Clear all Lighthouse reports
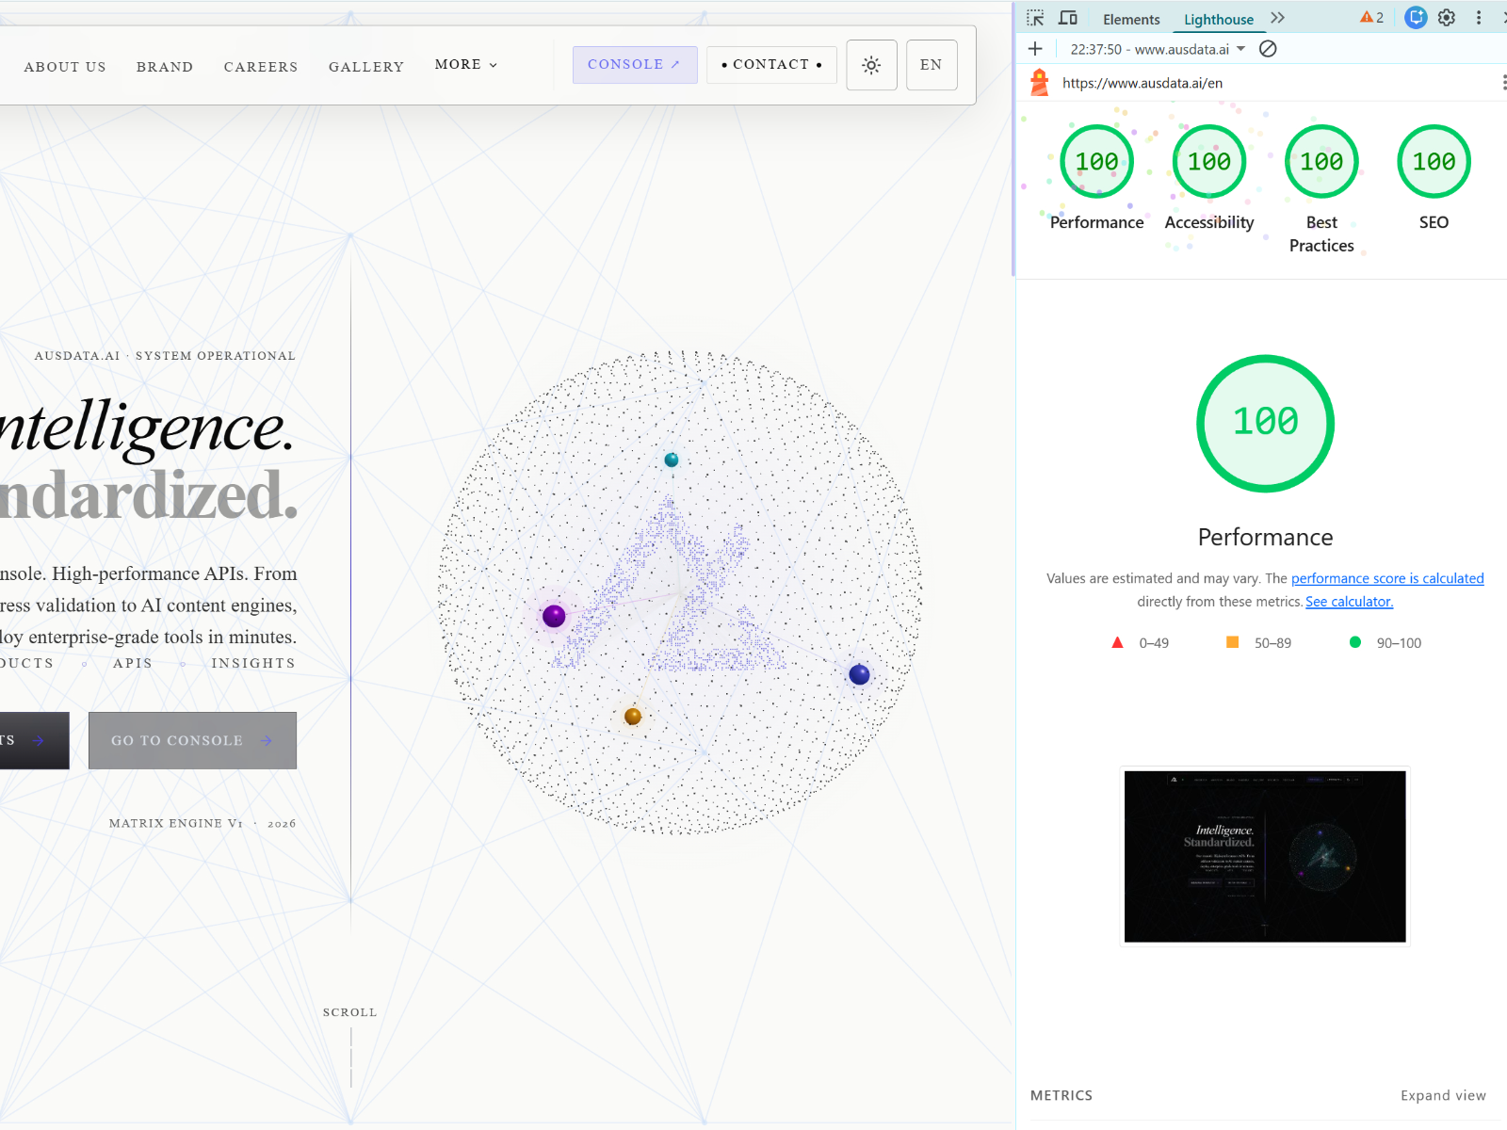 (x=1268, y=49)
